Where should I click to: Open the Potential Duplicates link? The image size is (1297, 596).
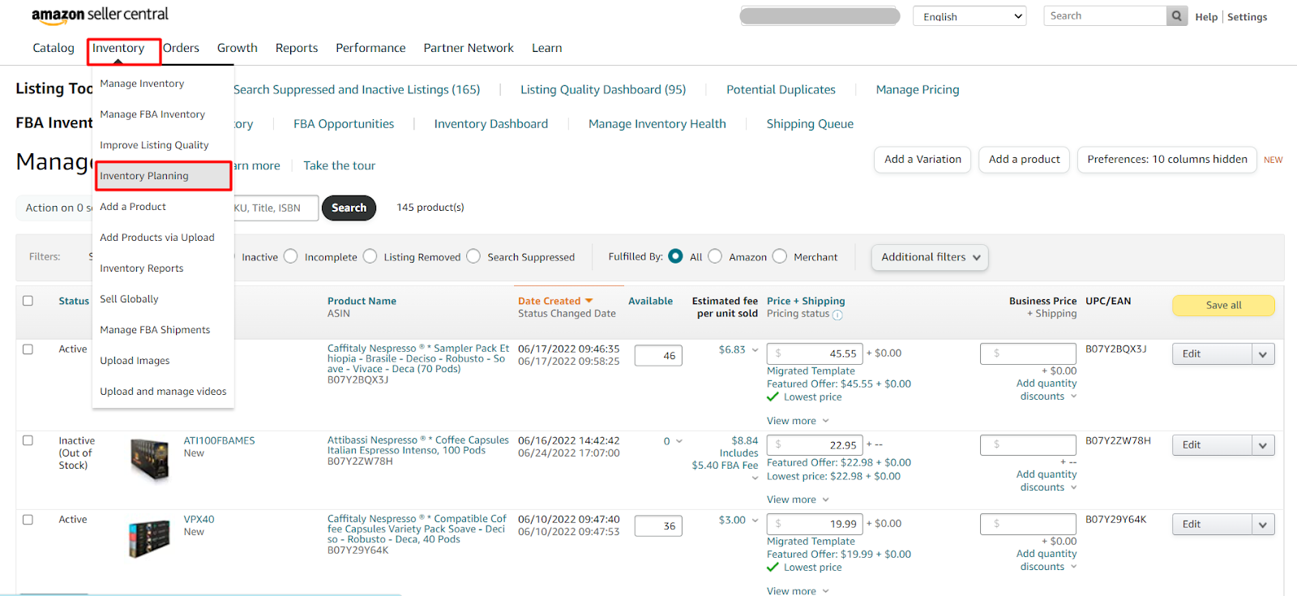(x=781, y=89)
